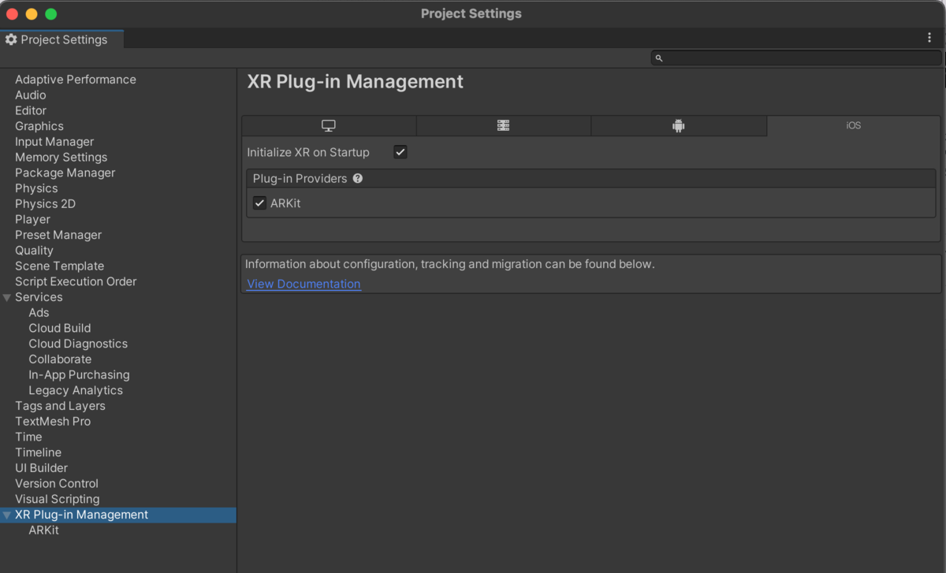Collapse the XR Plug-in Management tree node

(x=7, y=515)
